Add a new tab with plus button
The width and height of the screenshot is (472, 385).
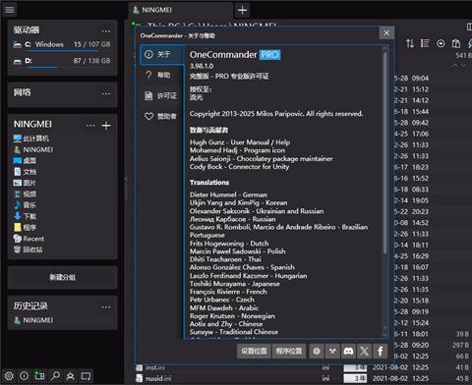pos(242,10)
